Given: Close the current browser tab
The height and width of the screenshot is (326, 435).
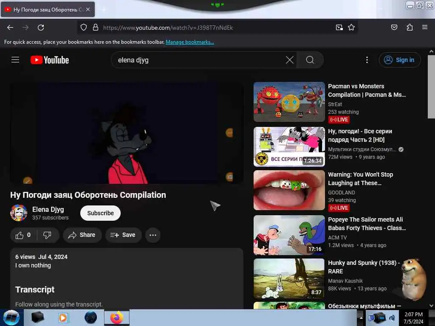Looking at the screenshot, I should [88, 9].
